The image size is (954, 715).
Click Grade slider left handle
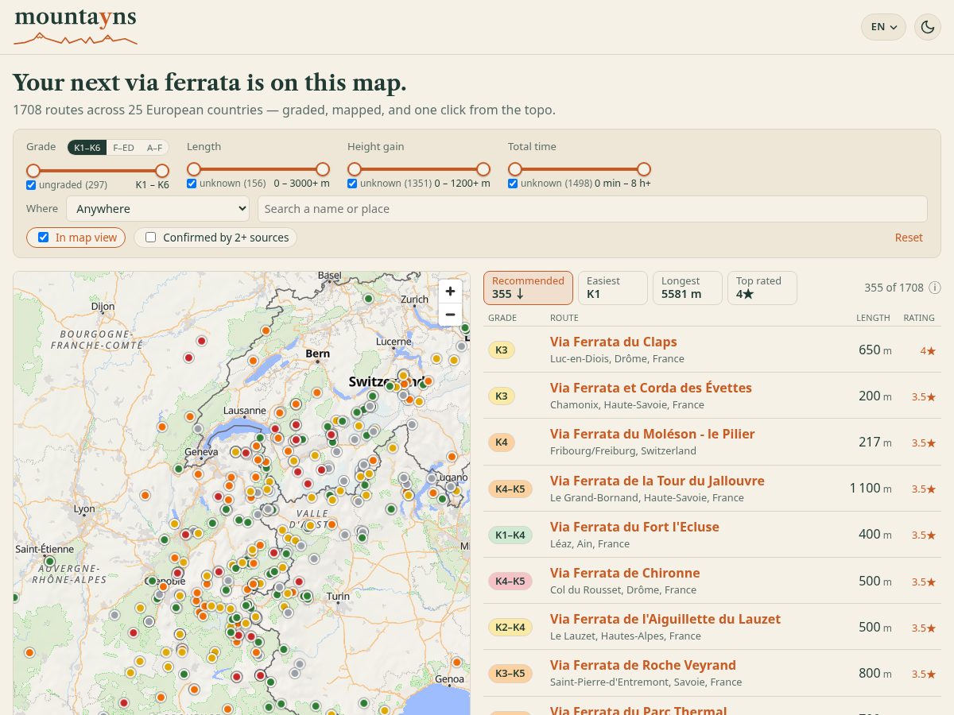tap(33, 170)
